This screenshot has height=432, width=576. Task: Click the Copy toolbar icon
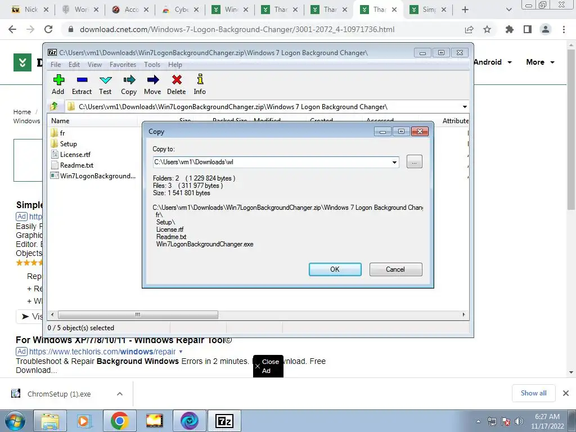[x=129, y=84]
